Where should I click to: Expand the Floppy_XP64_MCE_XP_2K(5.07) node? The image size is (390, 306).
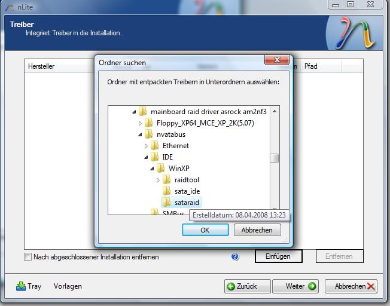(140, 123)
